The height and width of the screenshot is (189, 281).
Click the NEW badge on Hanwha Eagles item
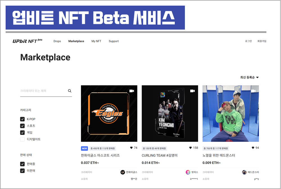(x=84, y=148)
